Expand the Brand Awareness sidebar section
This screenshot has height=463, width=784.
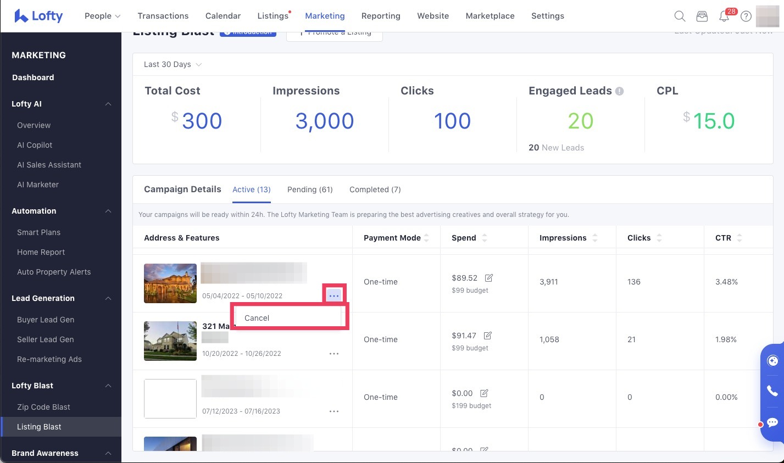point(108,453)
